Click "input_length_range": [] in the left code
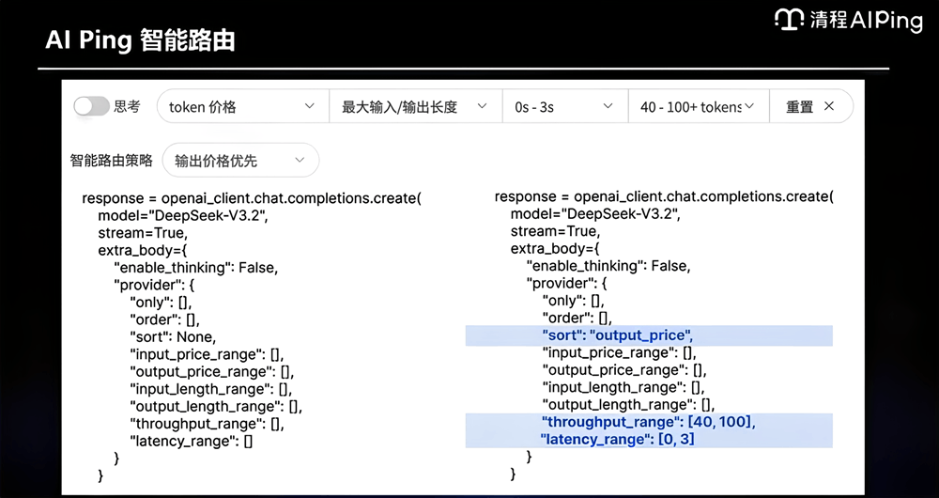This screenshot has width=939, height=498. [x=210, y=390]
